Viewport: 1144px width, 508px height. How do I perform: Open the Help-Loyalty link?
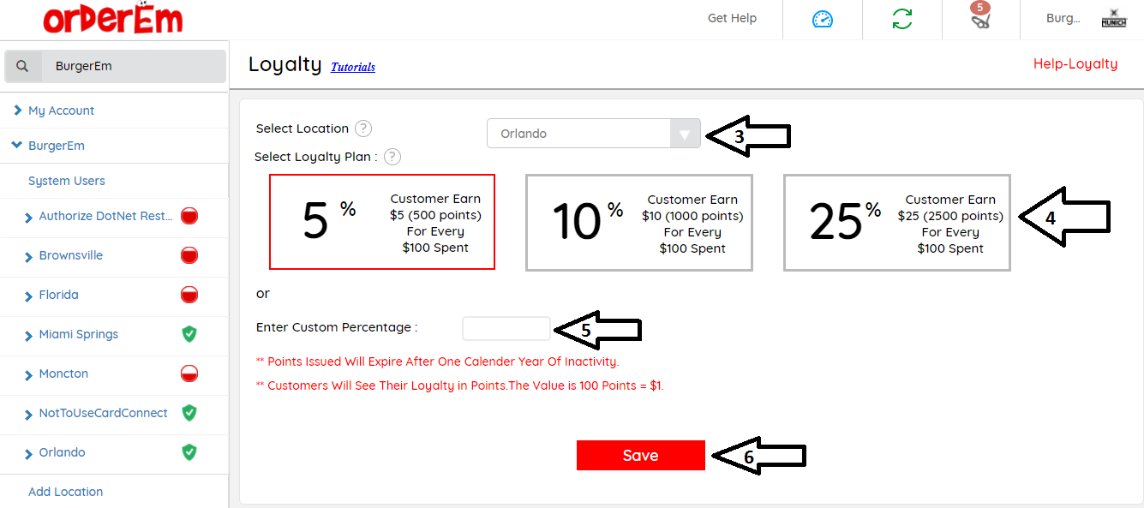[x=1075, y=64]
